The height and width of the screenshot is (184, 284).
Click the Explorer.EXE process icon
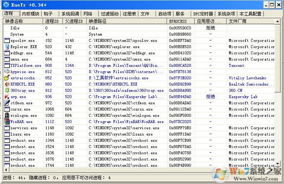click(7, 47)
